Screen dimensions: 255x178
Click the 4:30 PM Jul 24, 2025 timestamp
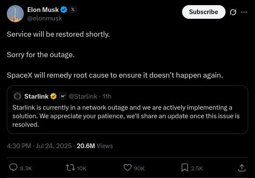[x=39, y=146]
